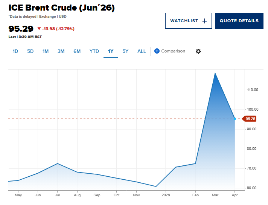Open Quote Details
This screenshot has height=205, width=268.
click(x=239, y=21)
